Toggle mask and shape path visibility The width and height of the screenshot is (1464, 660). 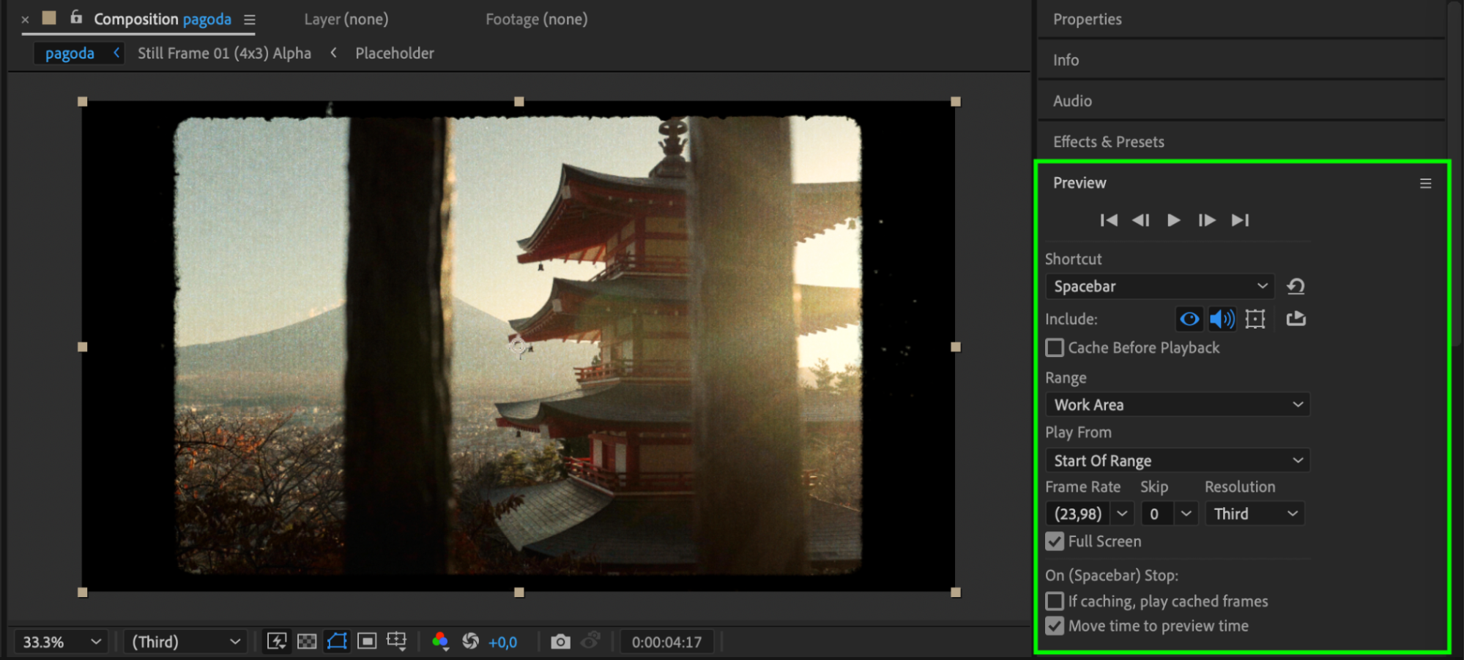pos(337,642)
